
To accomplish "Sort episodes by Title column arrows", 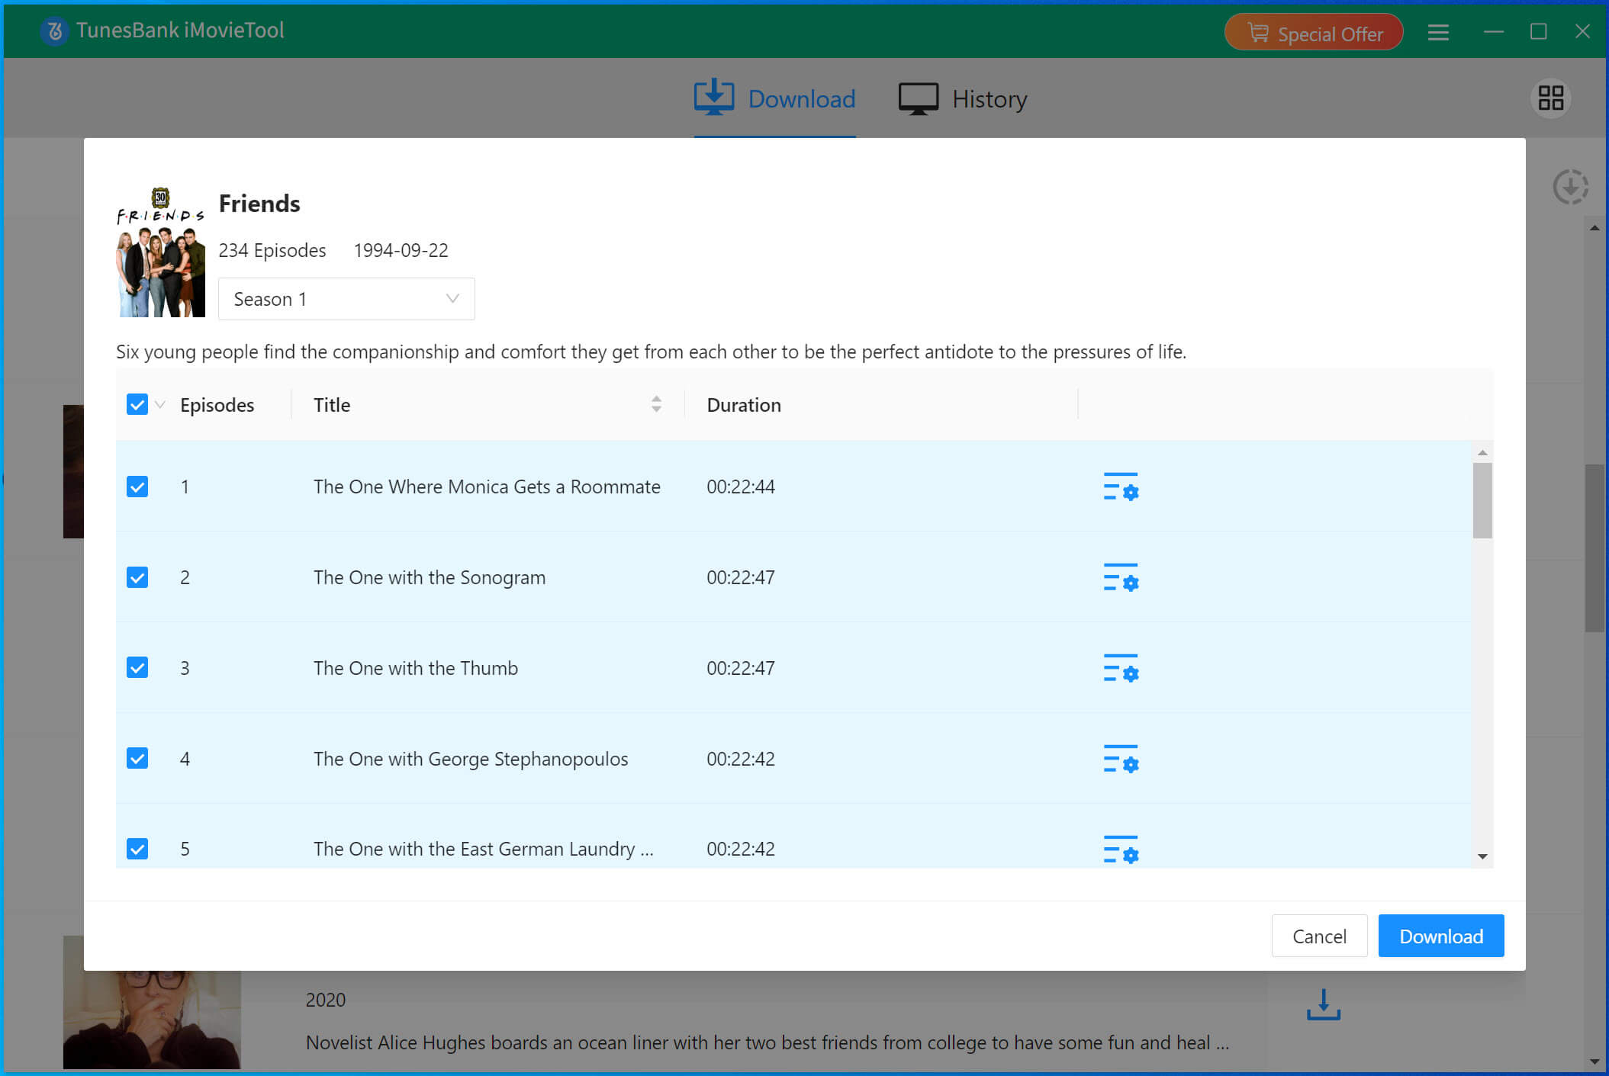I will (656, 404).
